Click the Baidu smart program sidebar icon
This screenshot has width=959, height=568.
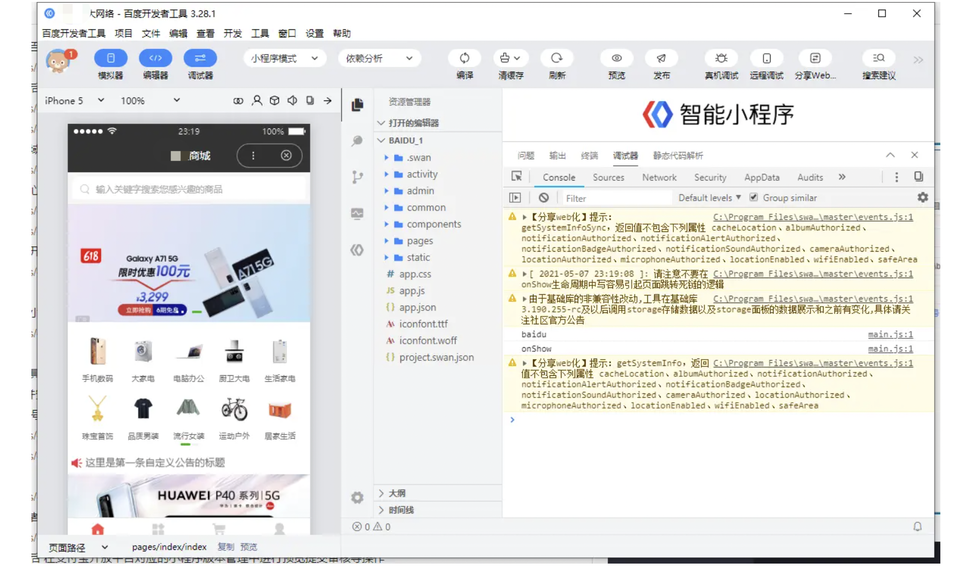[357, 250]
